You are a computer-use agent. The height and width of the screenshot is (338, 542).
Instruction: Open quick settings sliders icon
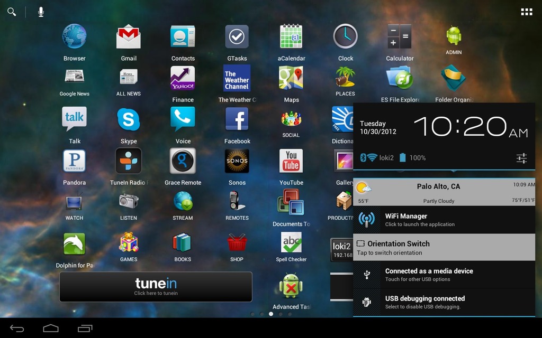[x=521, y=158]
